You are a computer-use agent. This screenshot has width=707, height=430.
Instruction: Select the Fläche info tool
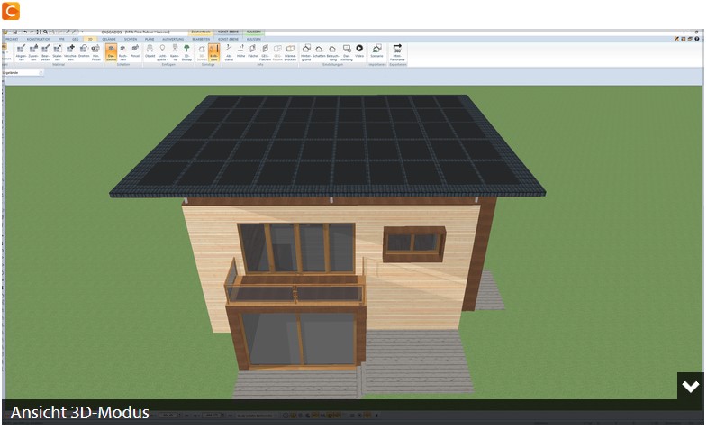pyautogui.click(x=253, y=51)
